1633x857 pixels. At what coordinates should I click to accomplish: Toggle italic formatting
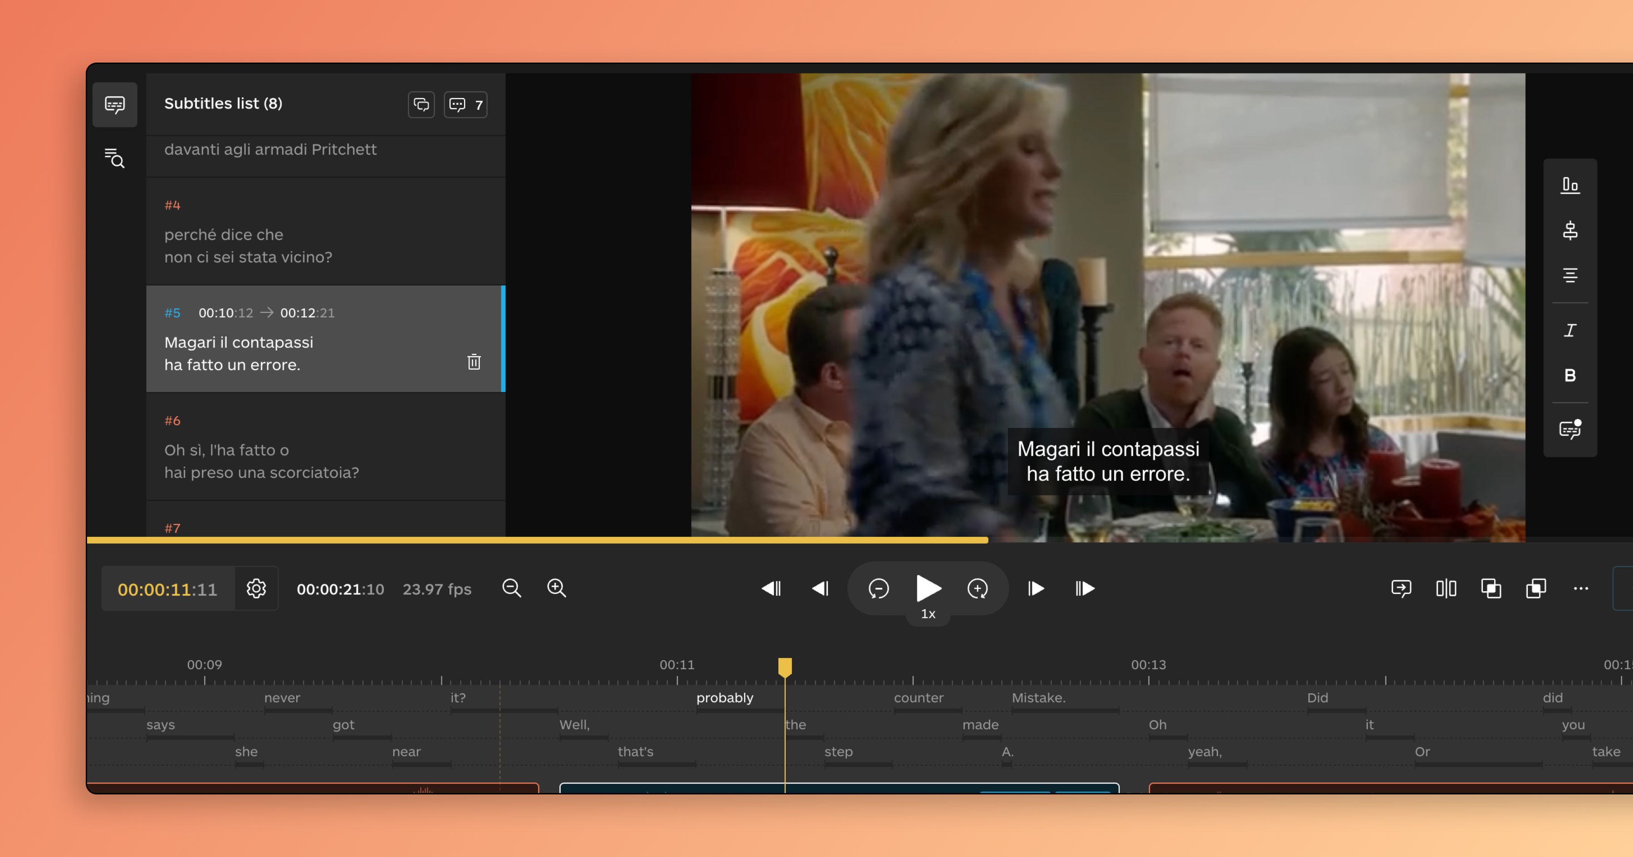click(1570, 330)
